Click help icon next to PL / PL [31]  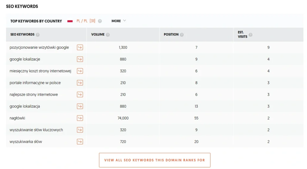pyautogui.click(x=100, y=21)
